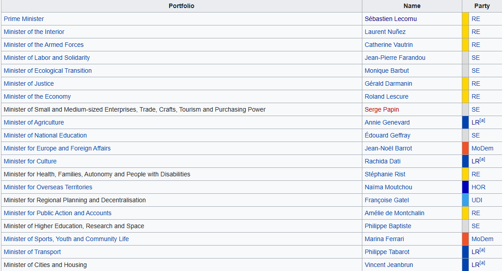Click the HOR party link

click(x=478, y=187)
